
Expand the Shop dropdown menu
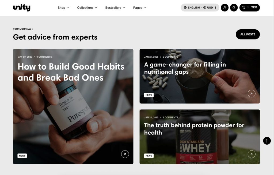point(63,8)
